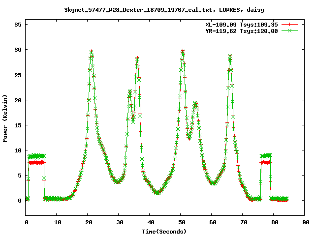This screenshot has height=236, width=315.
Task: Click the peak near 66 seconds
Action: [x=230, y=56]
